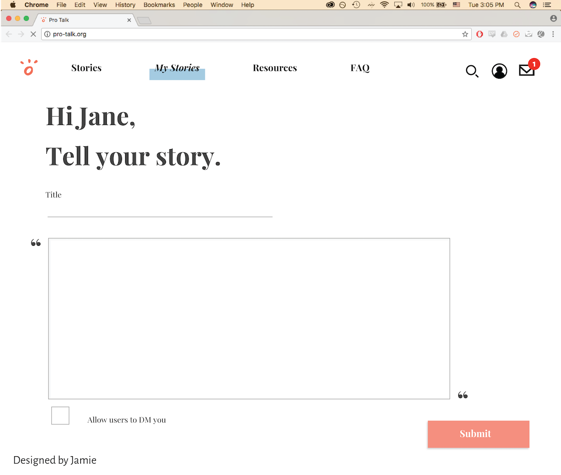Click the 'Allow users to DM you' label
This screenshot has width=561, height=475.
pyautogui.click(x=126, y=420)
